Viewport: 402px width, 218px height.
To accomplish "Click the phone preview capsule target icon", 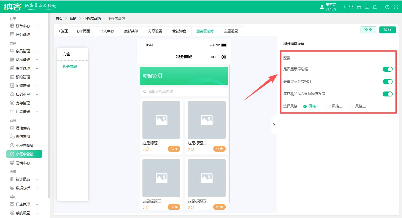I will 224,57.
